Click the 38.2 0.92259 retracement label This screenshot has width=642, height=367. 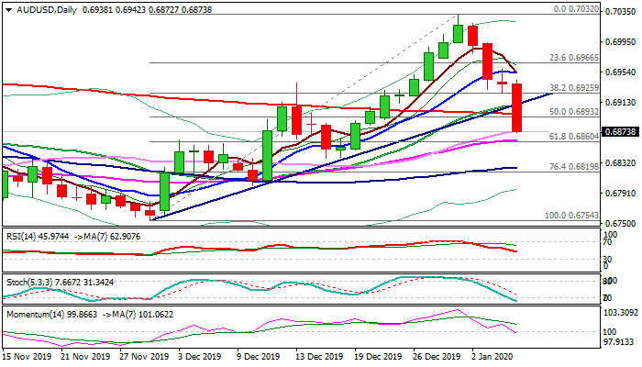(x=574, y=88)
